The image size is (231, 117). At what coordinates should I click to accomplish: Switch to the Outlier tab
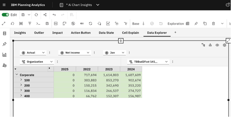39,33
